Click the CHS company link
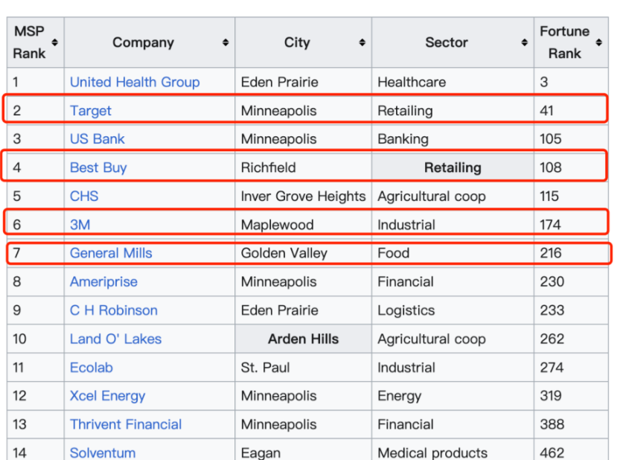The image size is (617, 460). click(x=84, y=196)
